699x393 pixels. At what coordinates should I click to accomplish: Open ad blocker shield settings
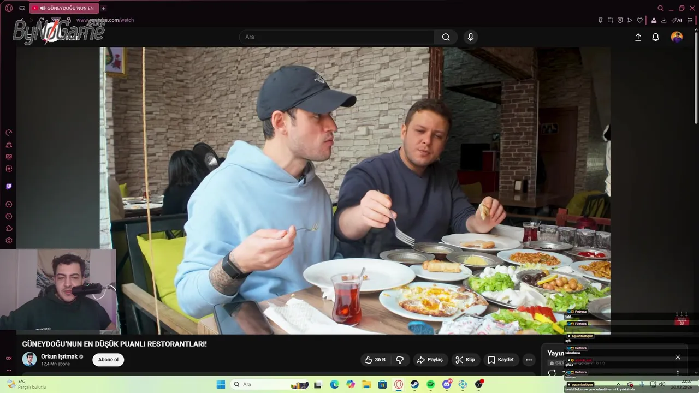click(620, 20)
